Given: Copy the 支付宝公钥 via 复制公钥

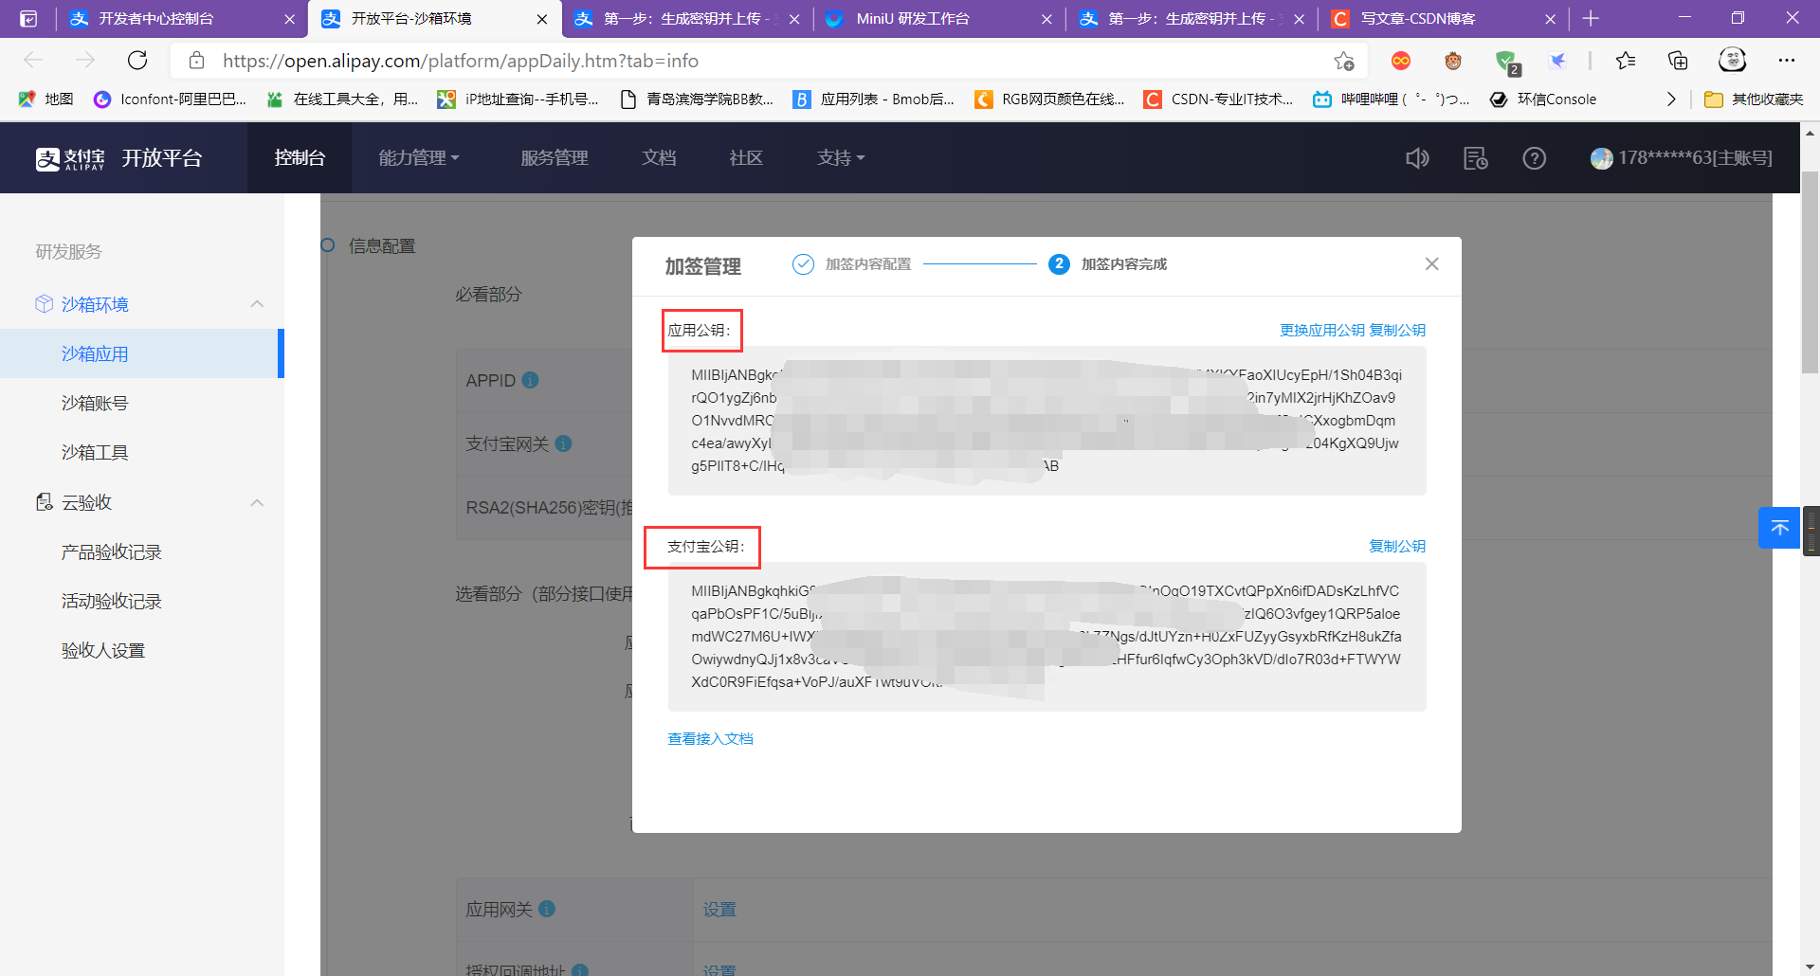Looking at the screenshot, I should point(1397,546).
